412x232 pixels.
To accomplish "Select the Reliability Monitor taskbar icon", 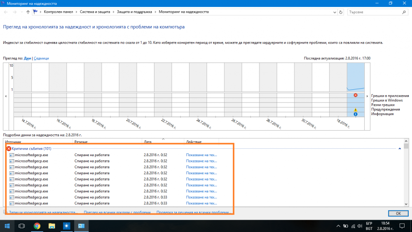I will [81, 226].
